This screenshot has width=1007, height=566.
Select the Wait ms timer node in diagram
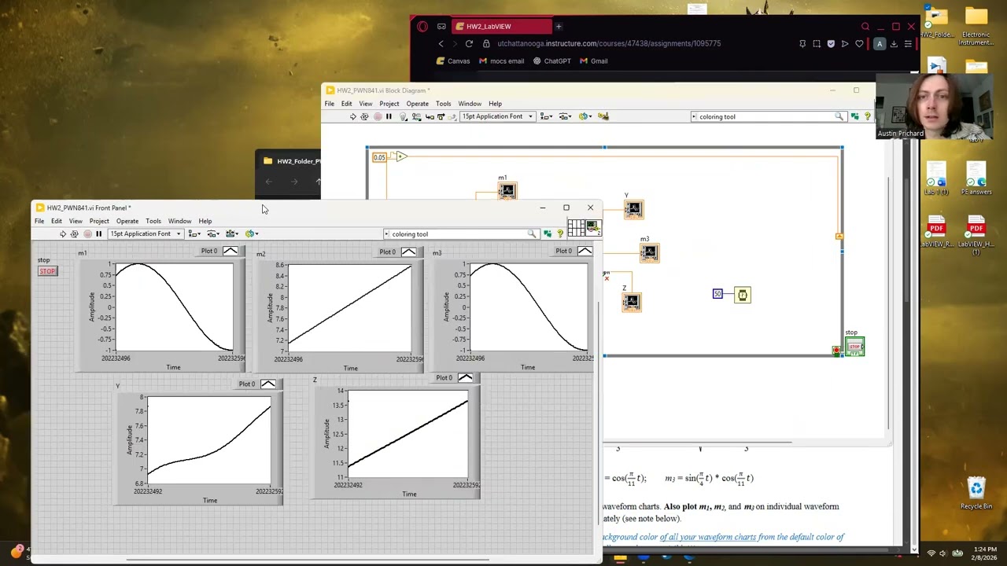[743, 295]
